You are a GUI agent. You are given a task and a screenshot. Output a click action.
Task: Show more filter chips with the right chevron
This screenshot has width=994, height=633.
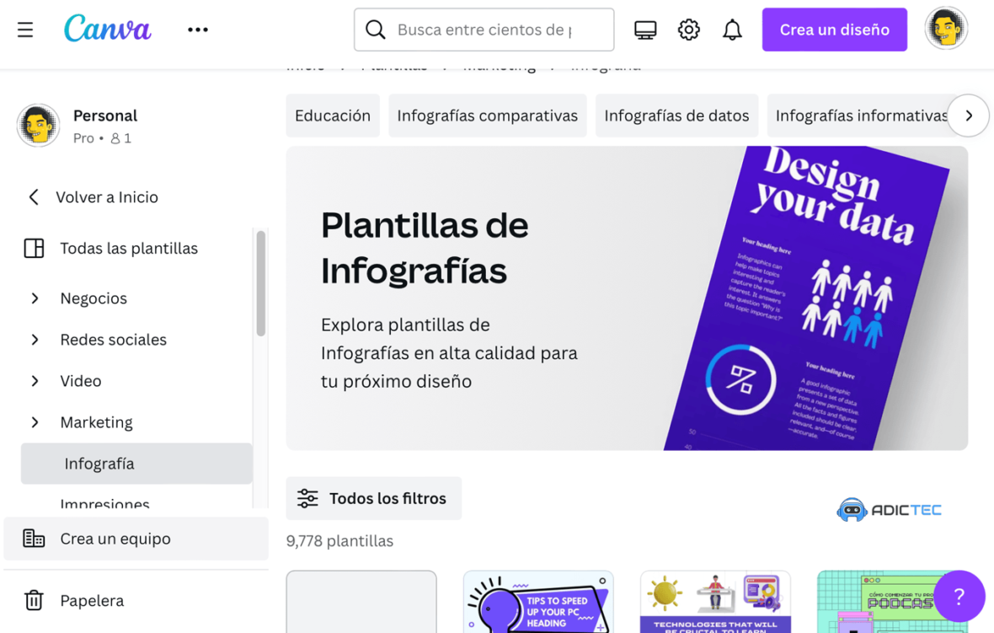(968, 115)
